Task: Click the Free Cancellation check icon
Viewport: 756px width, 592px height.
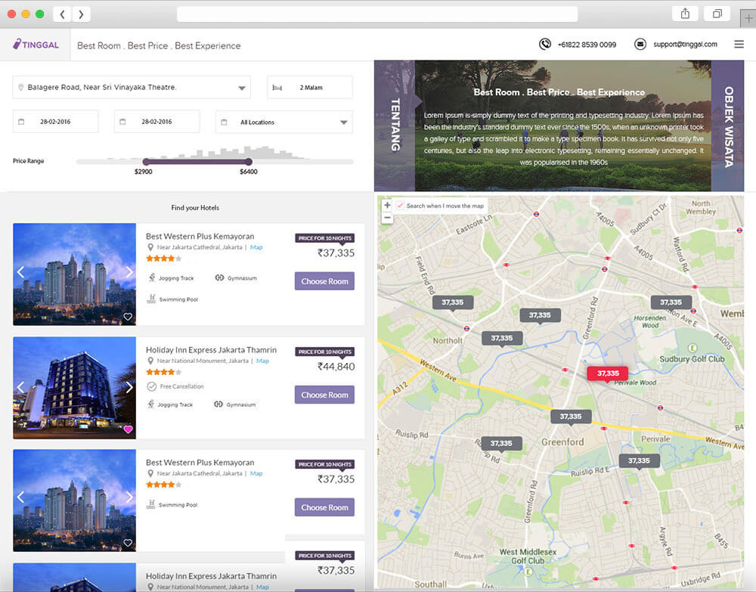Action: pos(151,386)
